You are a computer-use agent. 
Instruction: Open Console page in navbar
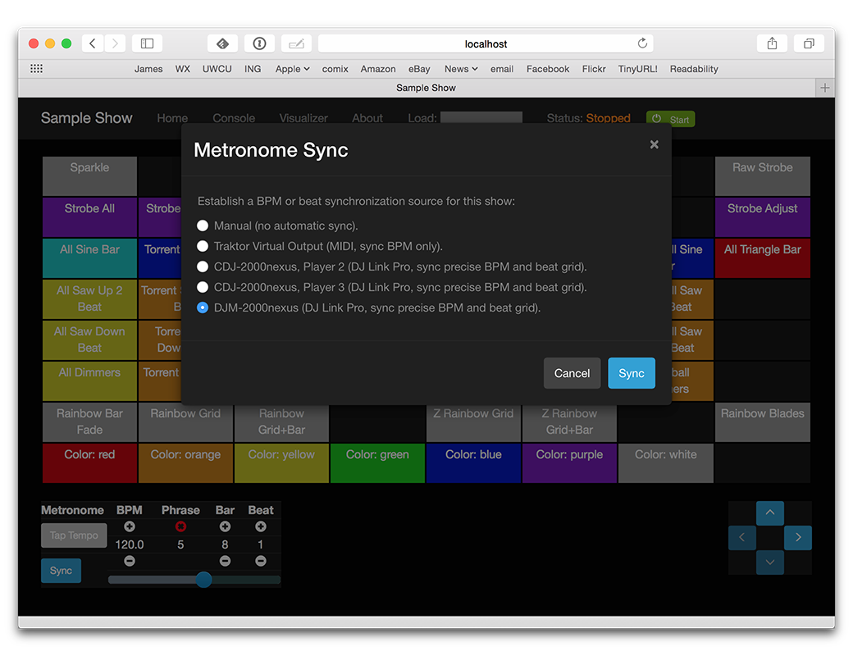click(234, 118)
